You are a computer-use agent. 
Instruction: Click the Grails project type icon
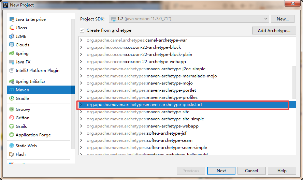tap(12, 126)
